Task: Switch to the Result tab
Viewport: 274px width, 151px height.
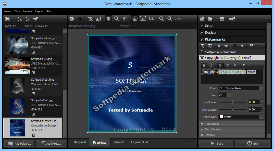Action: pos(119,142)
